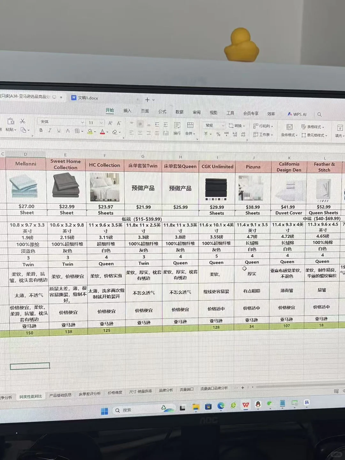Click the merge cells 合并 button
The height and width of the screenshot is (460, 345).
[190, 128]
